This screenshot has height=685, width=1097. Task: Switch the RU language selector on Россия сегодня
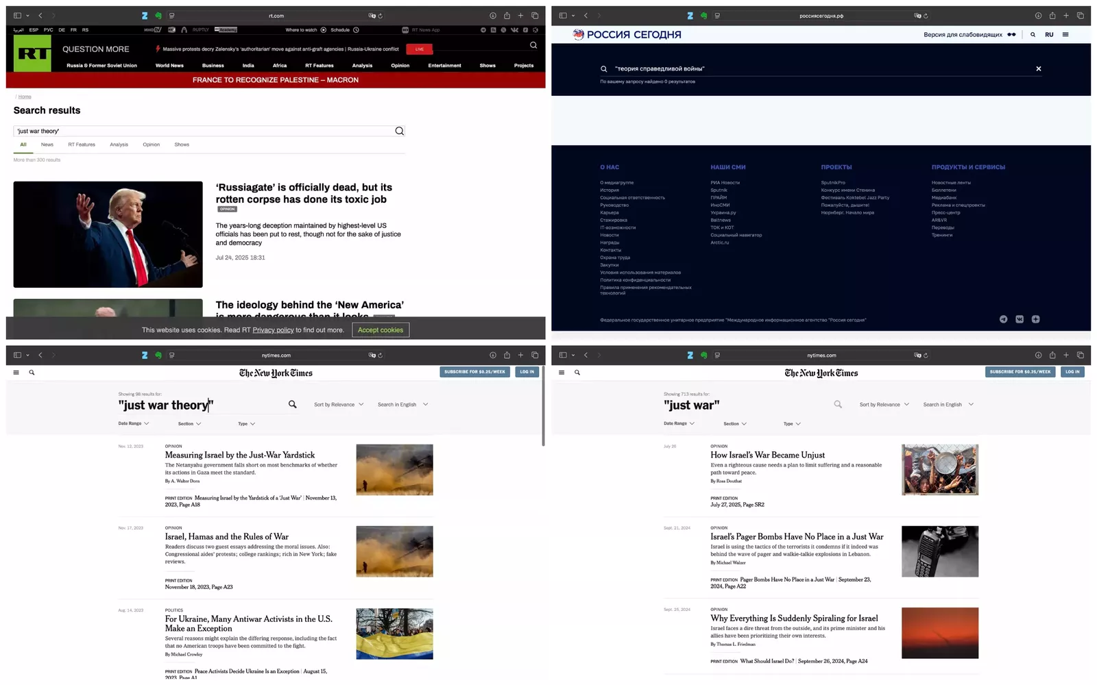[1049, 34]
